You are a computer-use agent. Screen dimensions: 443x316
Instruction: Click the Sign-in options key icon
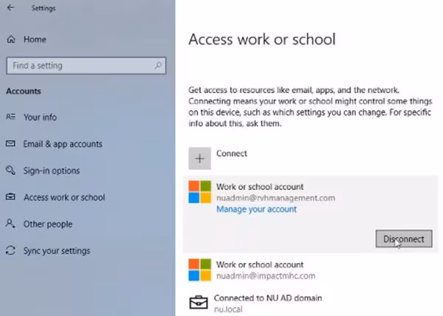tap(11, 170)
